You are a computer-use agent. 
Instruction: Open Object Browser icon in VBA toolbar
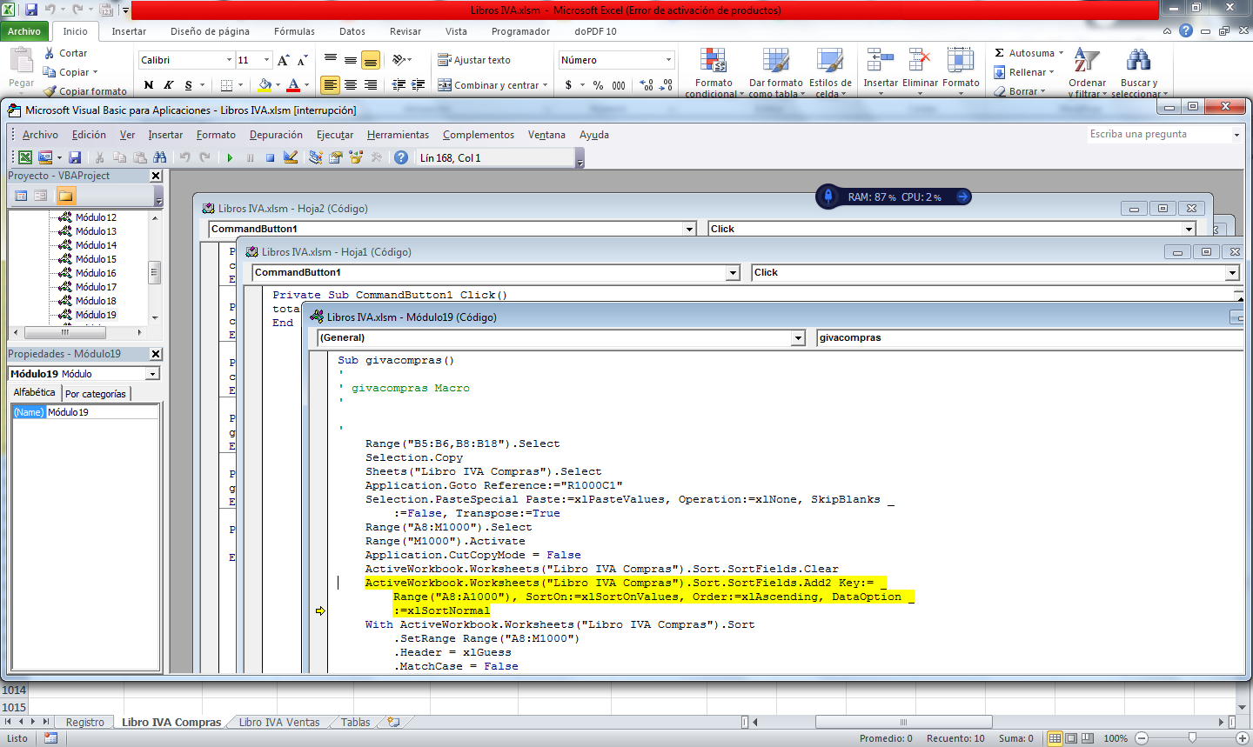pyautogui.click(x=356, y=157)
